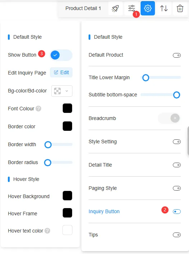Toggle the Show Button switch
The image size is (189, 254).
click(x=61, y=55)
